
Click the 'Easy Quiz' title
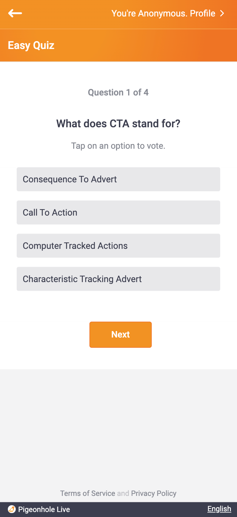[x=31, y=45]
